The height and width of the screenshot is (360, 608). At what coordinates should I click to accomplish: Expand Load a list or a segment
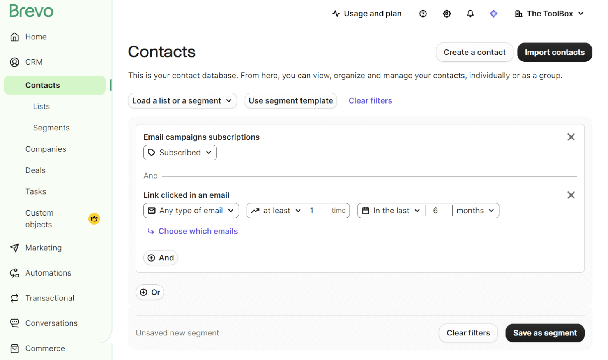coord(182,101)
